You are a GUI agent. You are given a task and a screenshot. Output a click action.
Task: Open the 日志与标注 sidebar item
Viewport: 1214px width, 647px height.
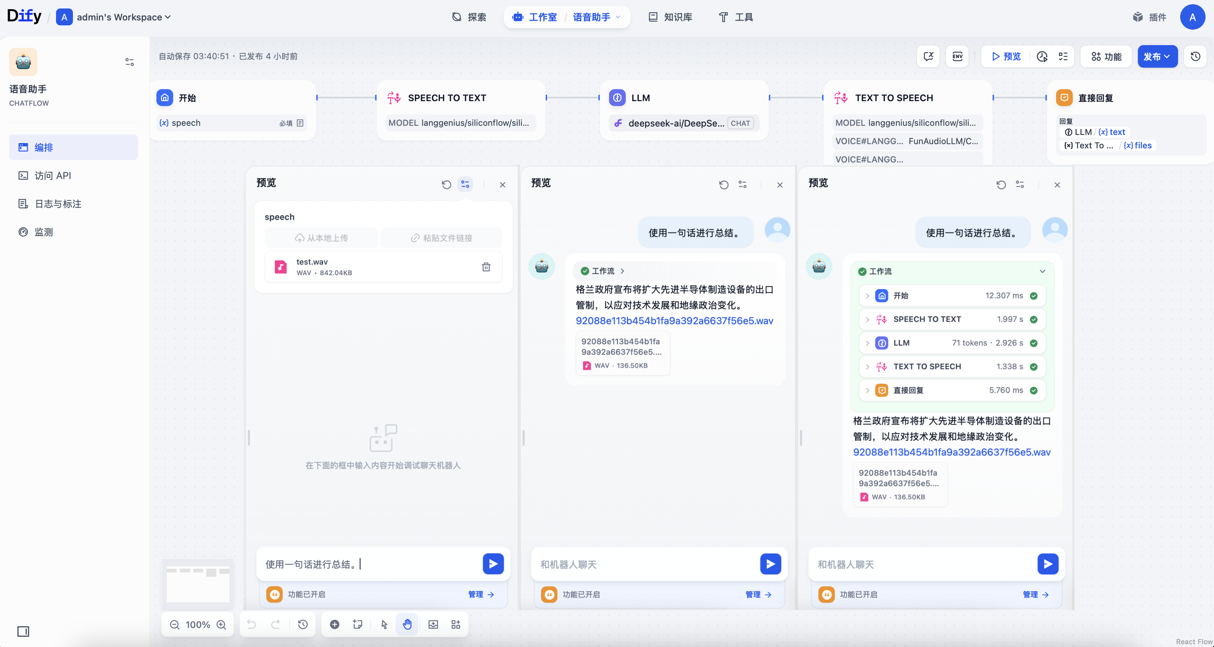58,204
